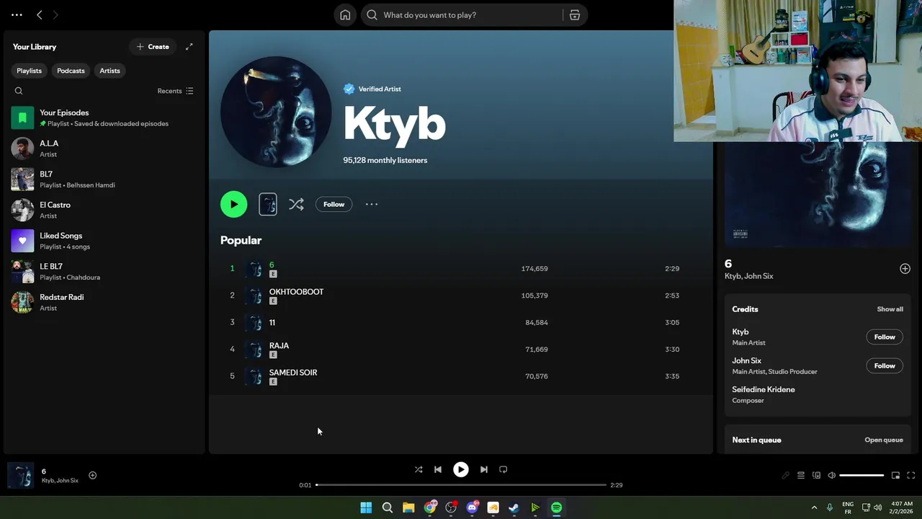This screenshot has width=922, height=519.
Task: Open the miniplayer
Action: click(895, 476)
